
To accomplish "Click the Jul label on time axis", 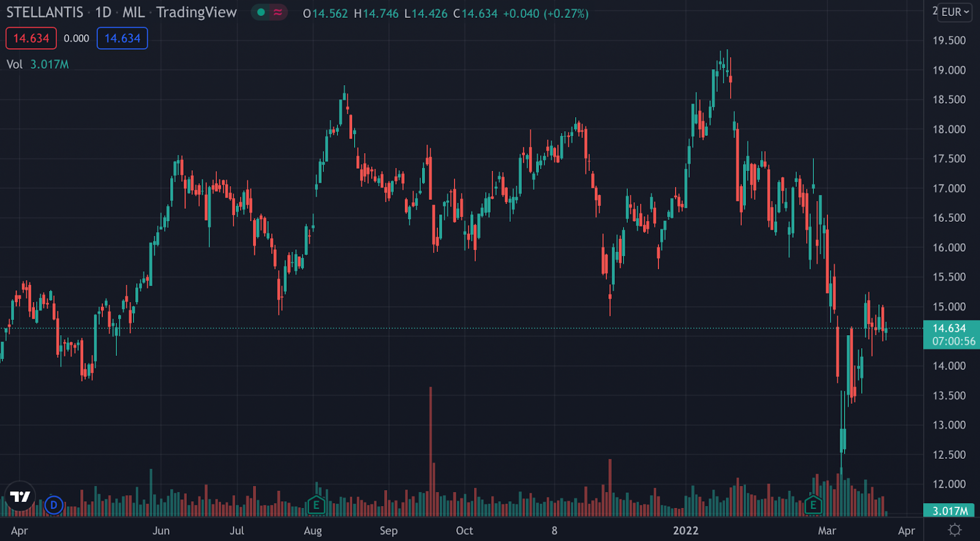I will pos(236,531).
